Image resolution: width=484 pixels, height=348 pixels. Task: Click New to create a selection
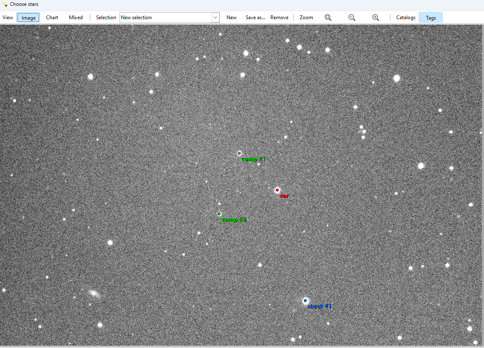pyautogui.click(x=231, y=18)
